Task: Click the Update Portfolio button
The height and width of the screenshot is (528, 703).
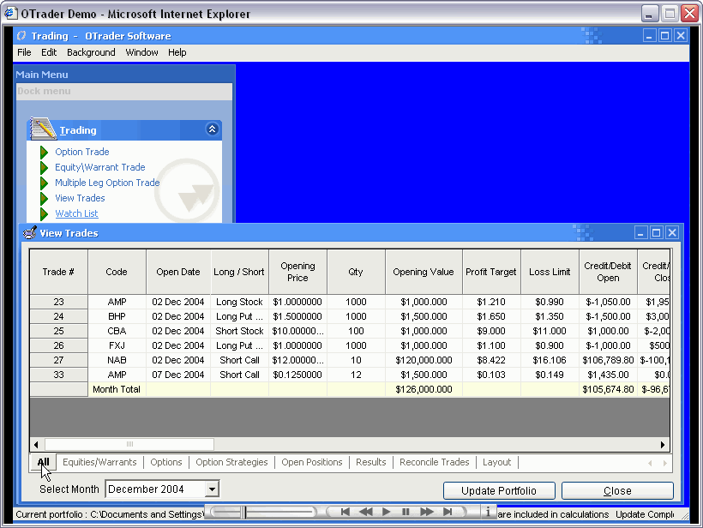Action: click(499, 491)
